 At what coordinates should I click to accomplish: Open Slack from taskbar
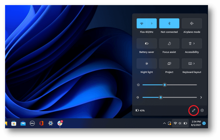pos(60,123)
